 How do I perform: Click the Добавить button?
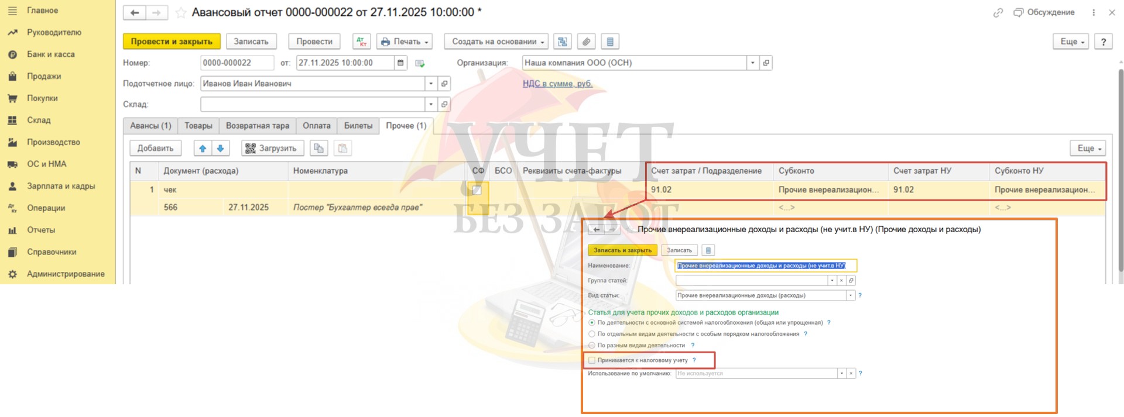click(155, 149)
